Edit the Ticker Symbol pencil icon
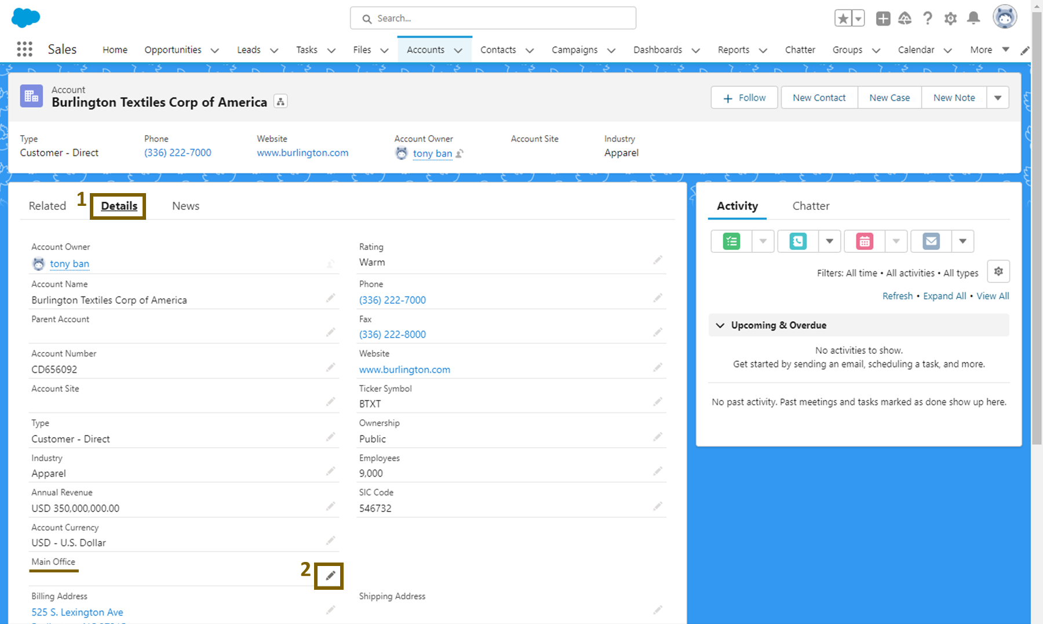The width and height of the screenshot is (1043, 624). pos(658,402)
